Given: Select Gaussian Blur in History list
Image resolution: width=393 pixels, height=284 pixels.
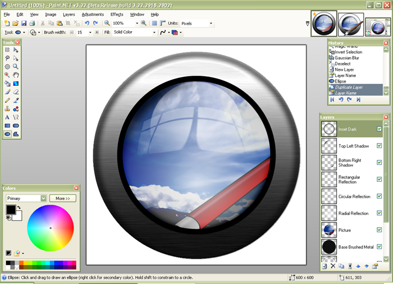Looking at the screenshot, I should coord(346,58).
